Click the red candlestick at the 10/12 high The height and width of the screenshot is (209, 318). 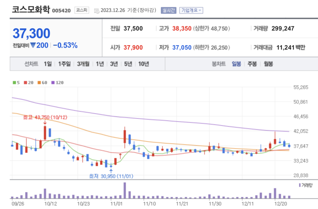45,133
